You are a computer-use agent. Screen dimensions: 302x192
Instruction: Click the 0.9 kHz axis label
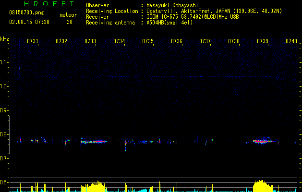pos(4,110)
